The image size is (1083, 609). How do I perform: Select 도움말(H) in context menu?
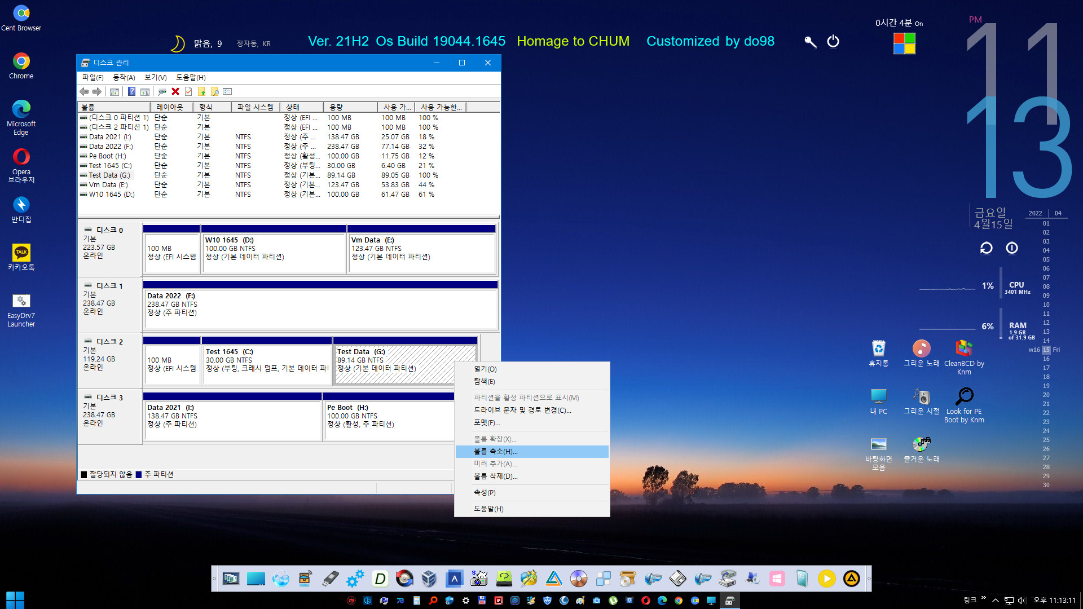(532, 509)
